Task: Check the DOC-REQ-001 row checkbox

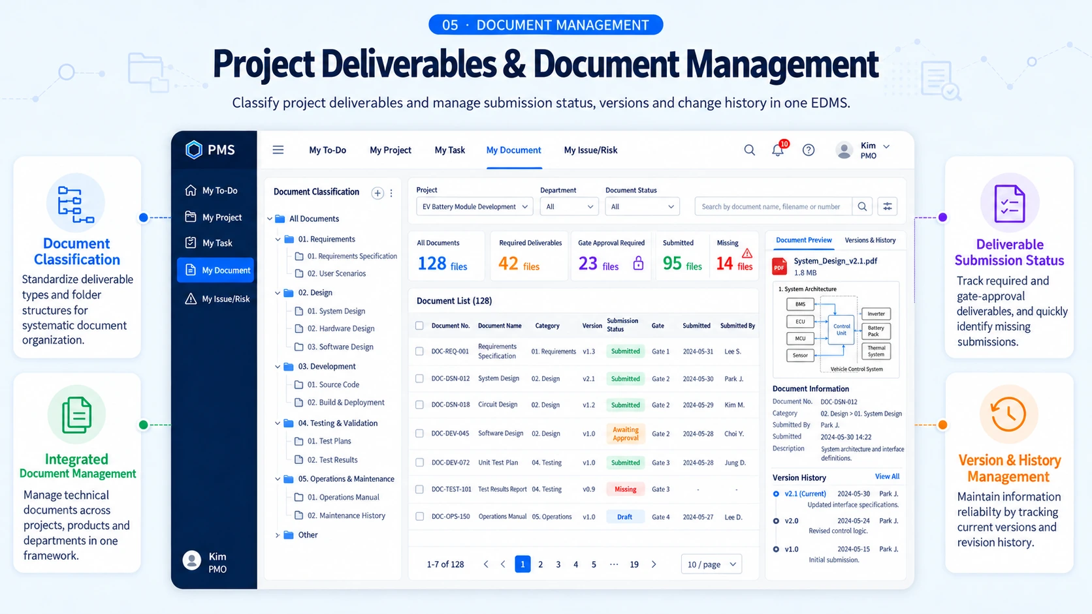Action: (x=419, y=351)
